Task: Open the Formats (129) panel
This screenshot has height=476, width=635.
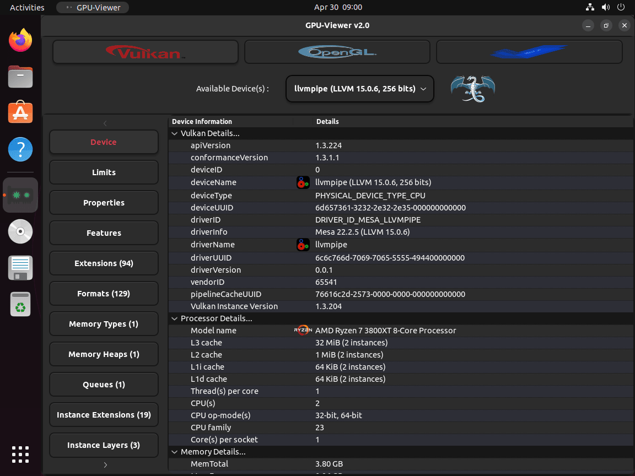Action: (104, 293)
